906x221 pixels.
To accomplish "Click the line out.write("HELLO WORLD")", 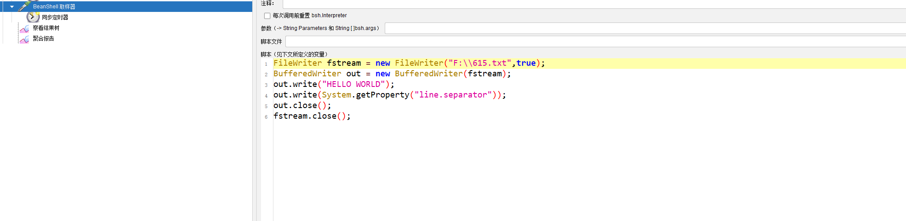I will (x=334, y=84).
